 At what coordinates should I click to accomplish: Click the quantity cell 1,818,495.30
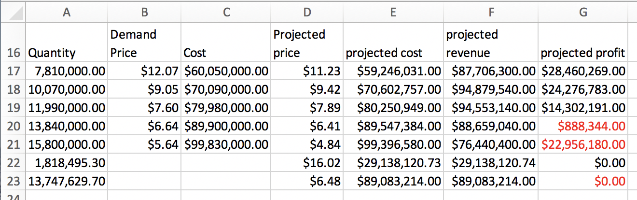tap(67, 163)
